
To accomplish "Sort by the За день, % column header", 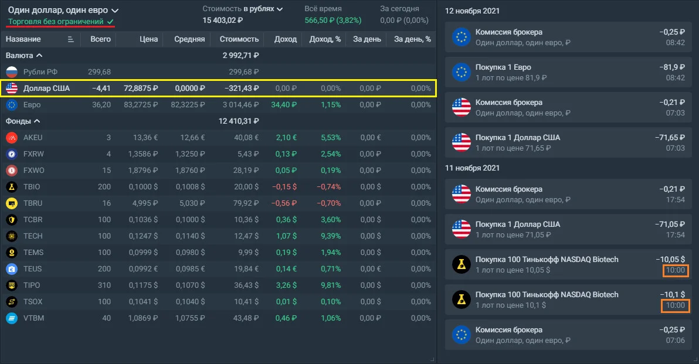I will (x=412, y=39).
